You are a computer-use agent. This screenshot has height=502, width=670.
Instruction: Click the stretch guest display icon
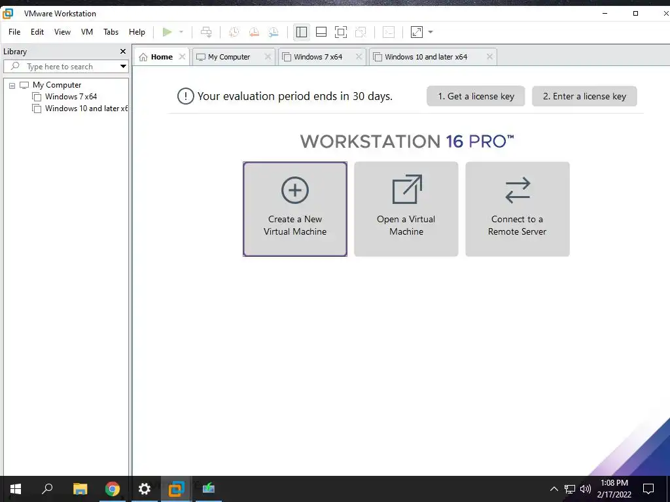point(417,32)
